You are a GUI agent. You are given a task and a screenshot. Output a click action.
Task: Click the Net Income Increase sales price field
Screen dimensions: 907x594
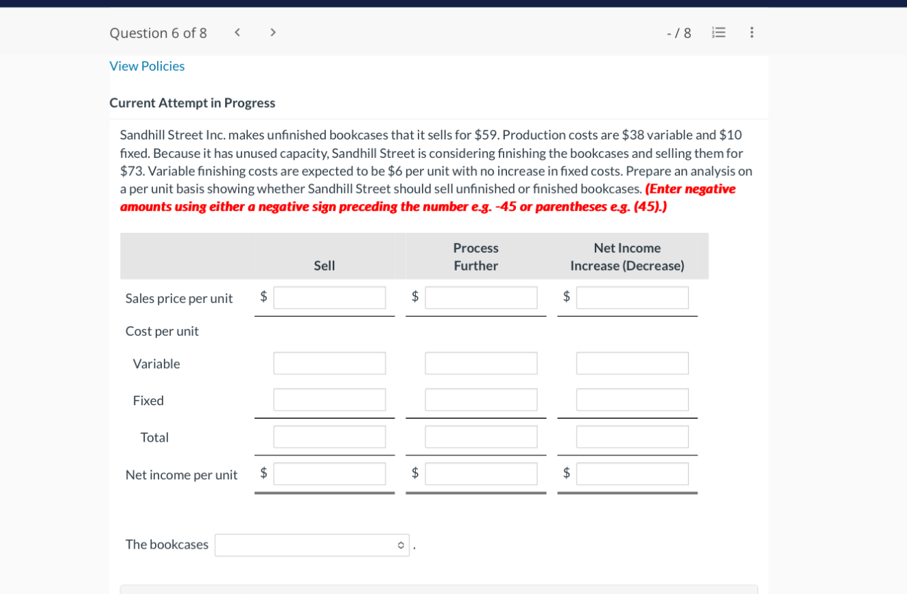[x=632, y=297]
